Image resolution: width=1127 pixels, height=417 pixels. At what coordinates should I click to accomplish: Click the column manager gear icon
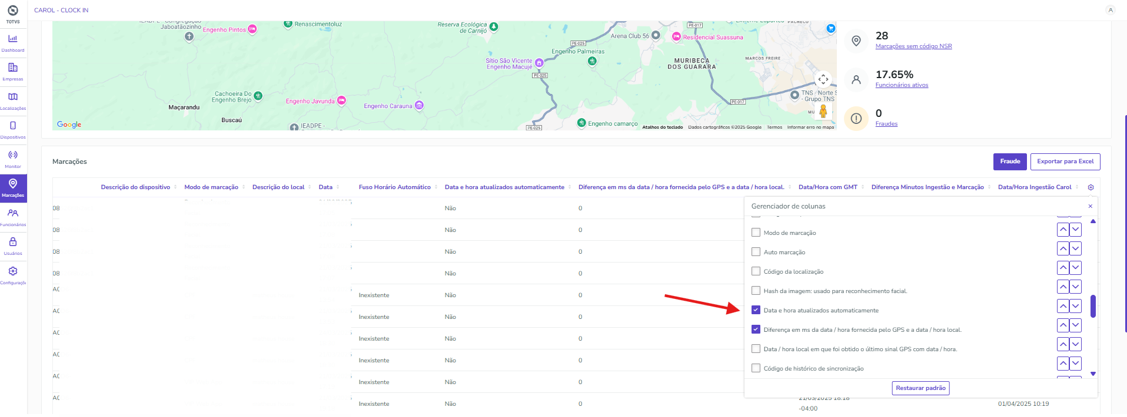coord(1091,187)
